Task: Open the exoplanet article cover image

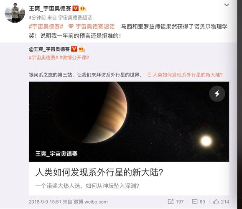Action: click(x=129, y=122)
